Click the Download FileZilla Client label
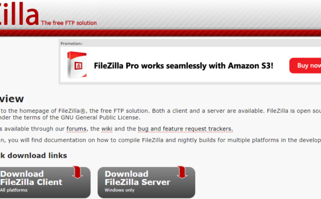 coord(31,178)
